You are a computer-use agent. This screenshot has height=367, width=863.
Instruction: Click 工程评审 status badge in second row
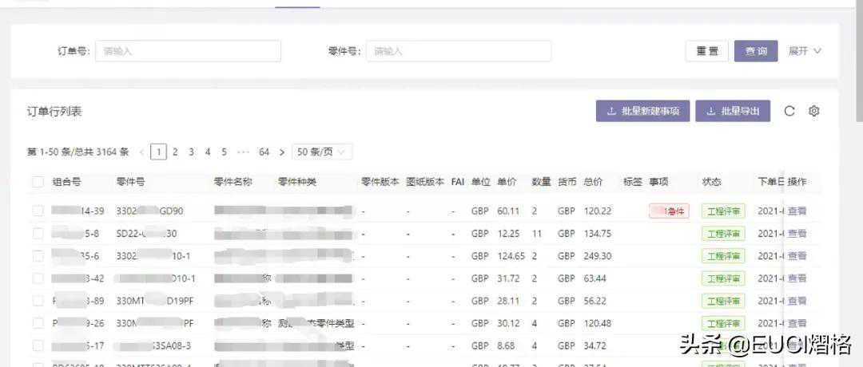723,234
